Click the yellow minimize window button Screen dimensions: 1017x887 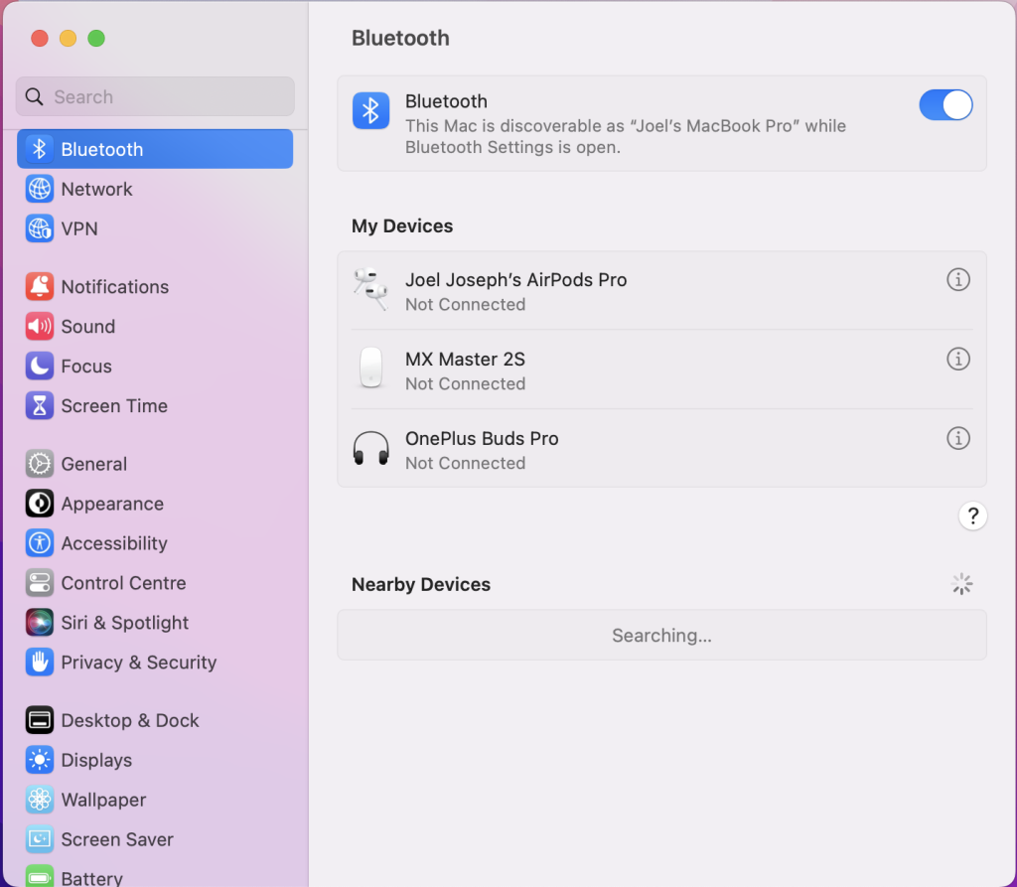tap(69, 39)
